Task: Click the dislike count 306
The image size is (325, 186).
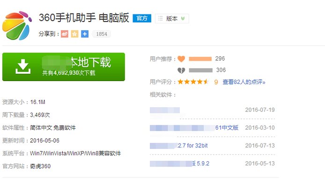Action: [x=221, y=70]
